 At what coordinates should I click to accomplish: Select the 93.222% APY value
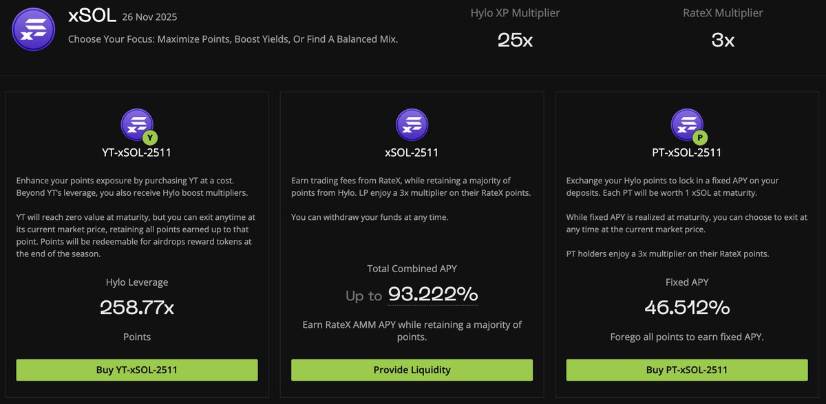[x=433, y=294]
